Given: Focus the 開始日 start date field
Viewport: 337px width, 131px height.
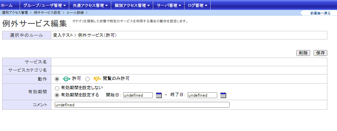Looking at the screenshot, I should [138, 95].
